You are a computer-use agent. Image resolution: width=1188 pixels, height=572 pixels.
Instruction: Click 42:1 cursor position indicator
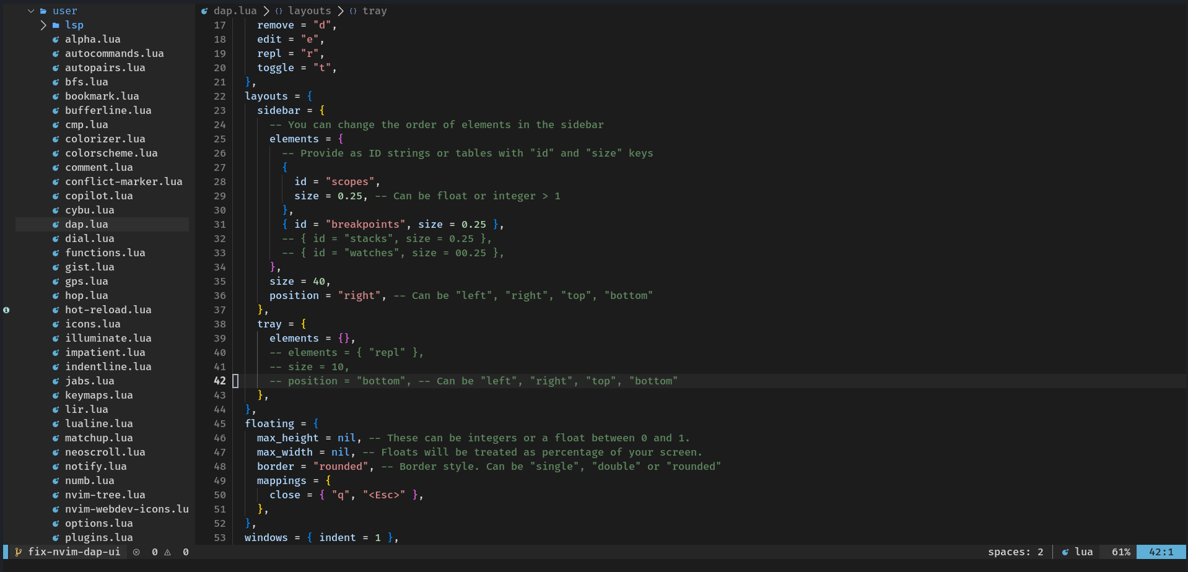point(1161,552)
